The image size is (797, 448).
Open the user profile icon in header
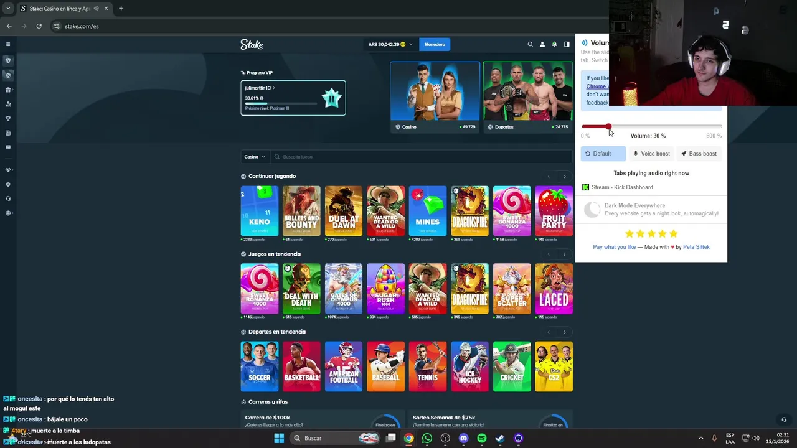[542, 44]
